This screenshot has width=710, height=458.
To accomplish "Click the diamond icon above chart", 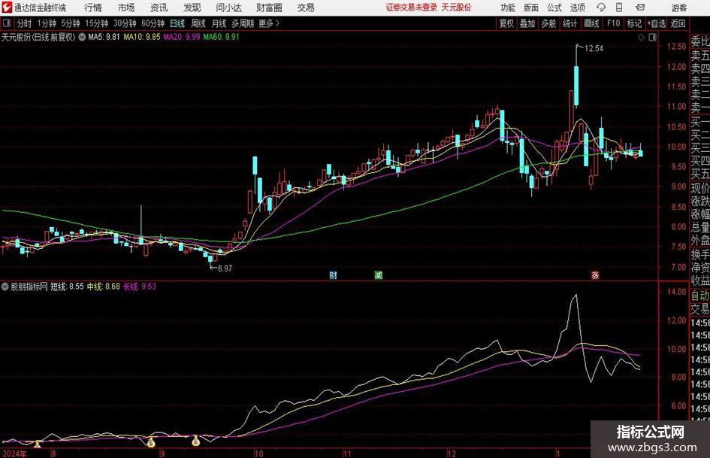I will pos(641,38).
